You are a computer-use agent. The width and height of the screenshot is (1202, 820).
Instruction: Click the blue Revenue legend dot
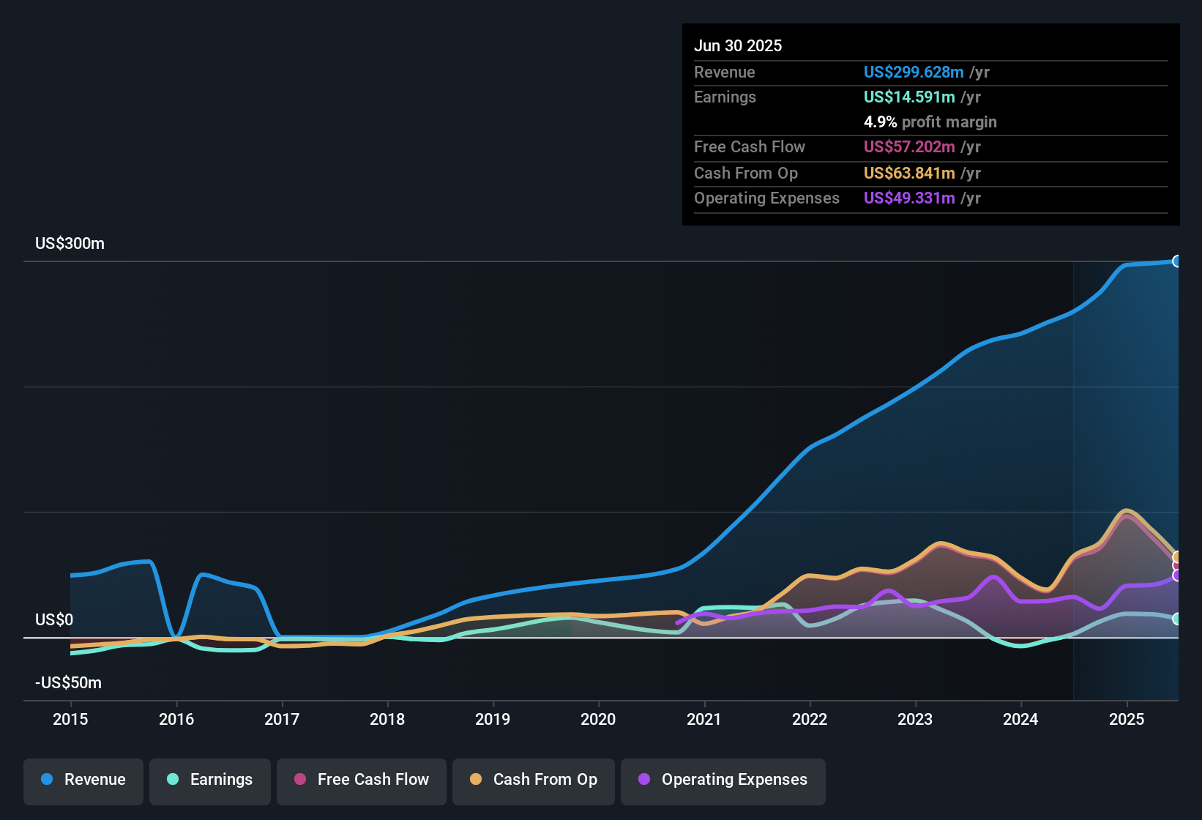point(47,779)
